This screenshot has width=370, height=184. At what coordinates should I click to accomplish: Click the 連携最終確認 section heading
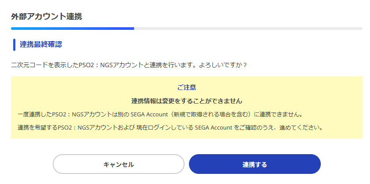point(41,45)
